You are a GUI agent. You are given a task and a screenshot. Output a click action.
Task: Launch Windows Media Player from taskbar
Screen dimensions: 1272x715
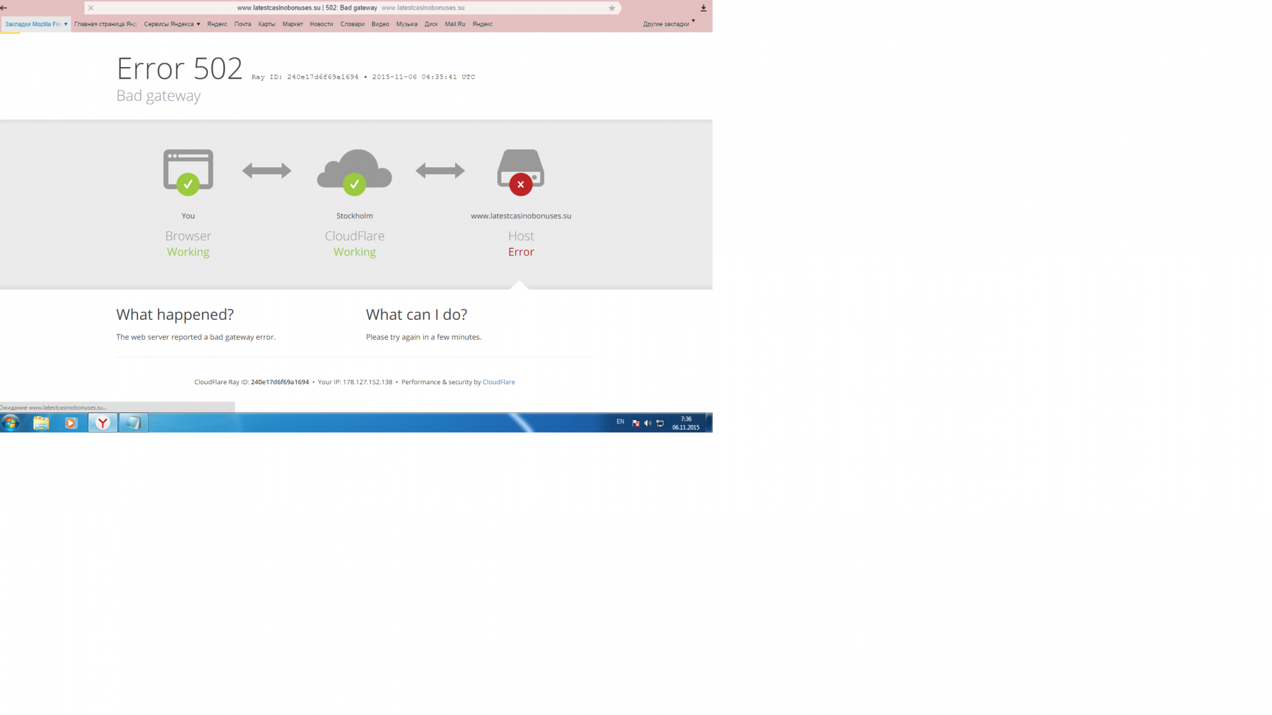coord(71,423)
